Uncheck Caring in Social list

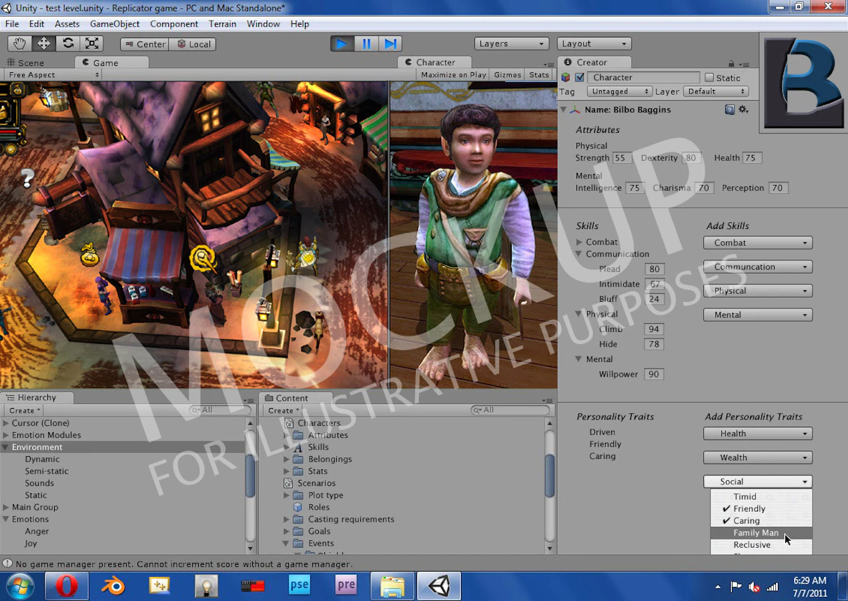point(761,521)
